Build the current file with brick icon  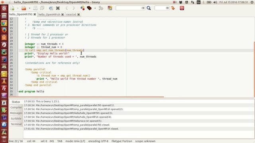pos(89,8)
